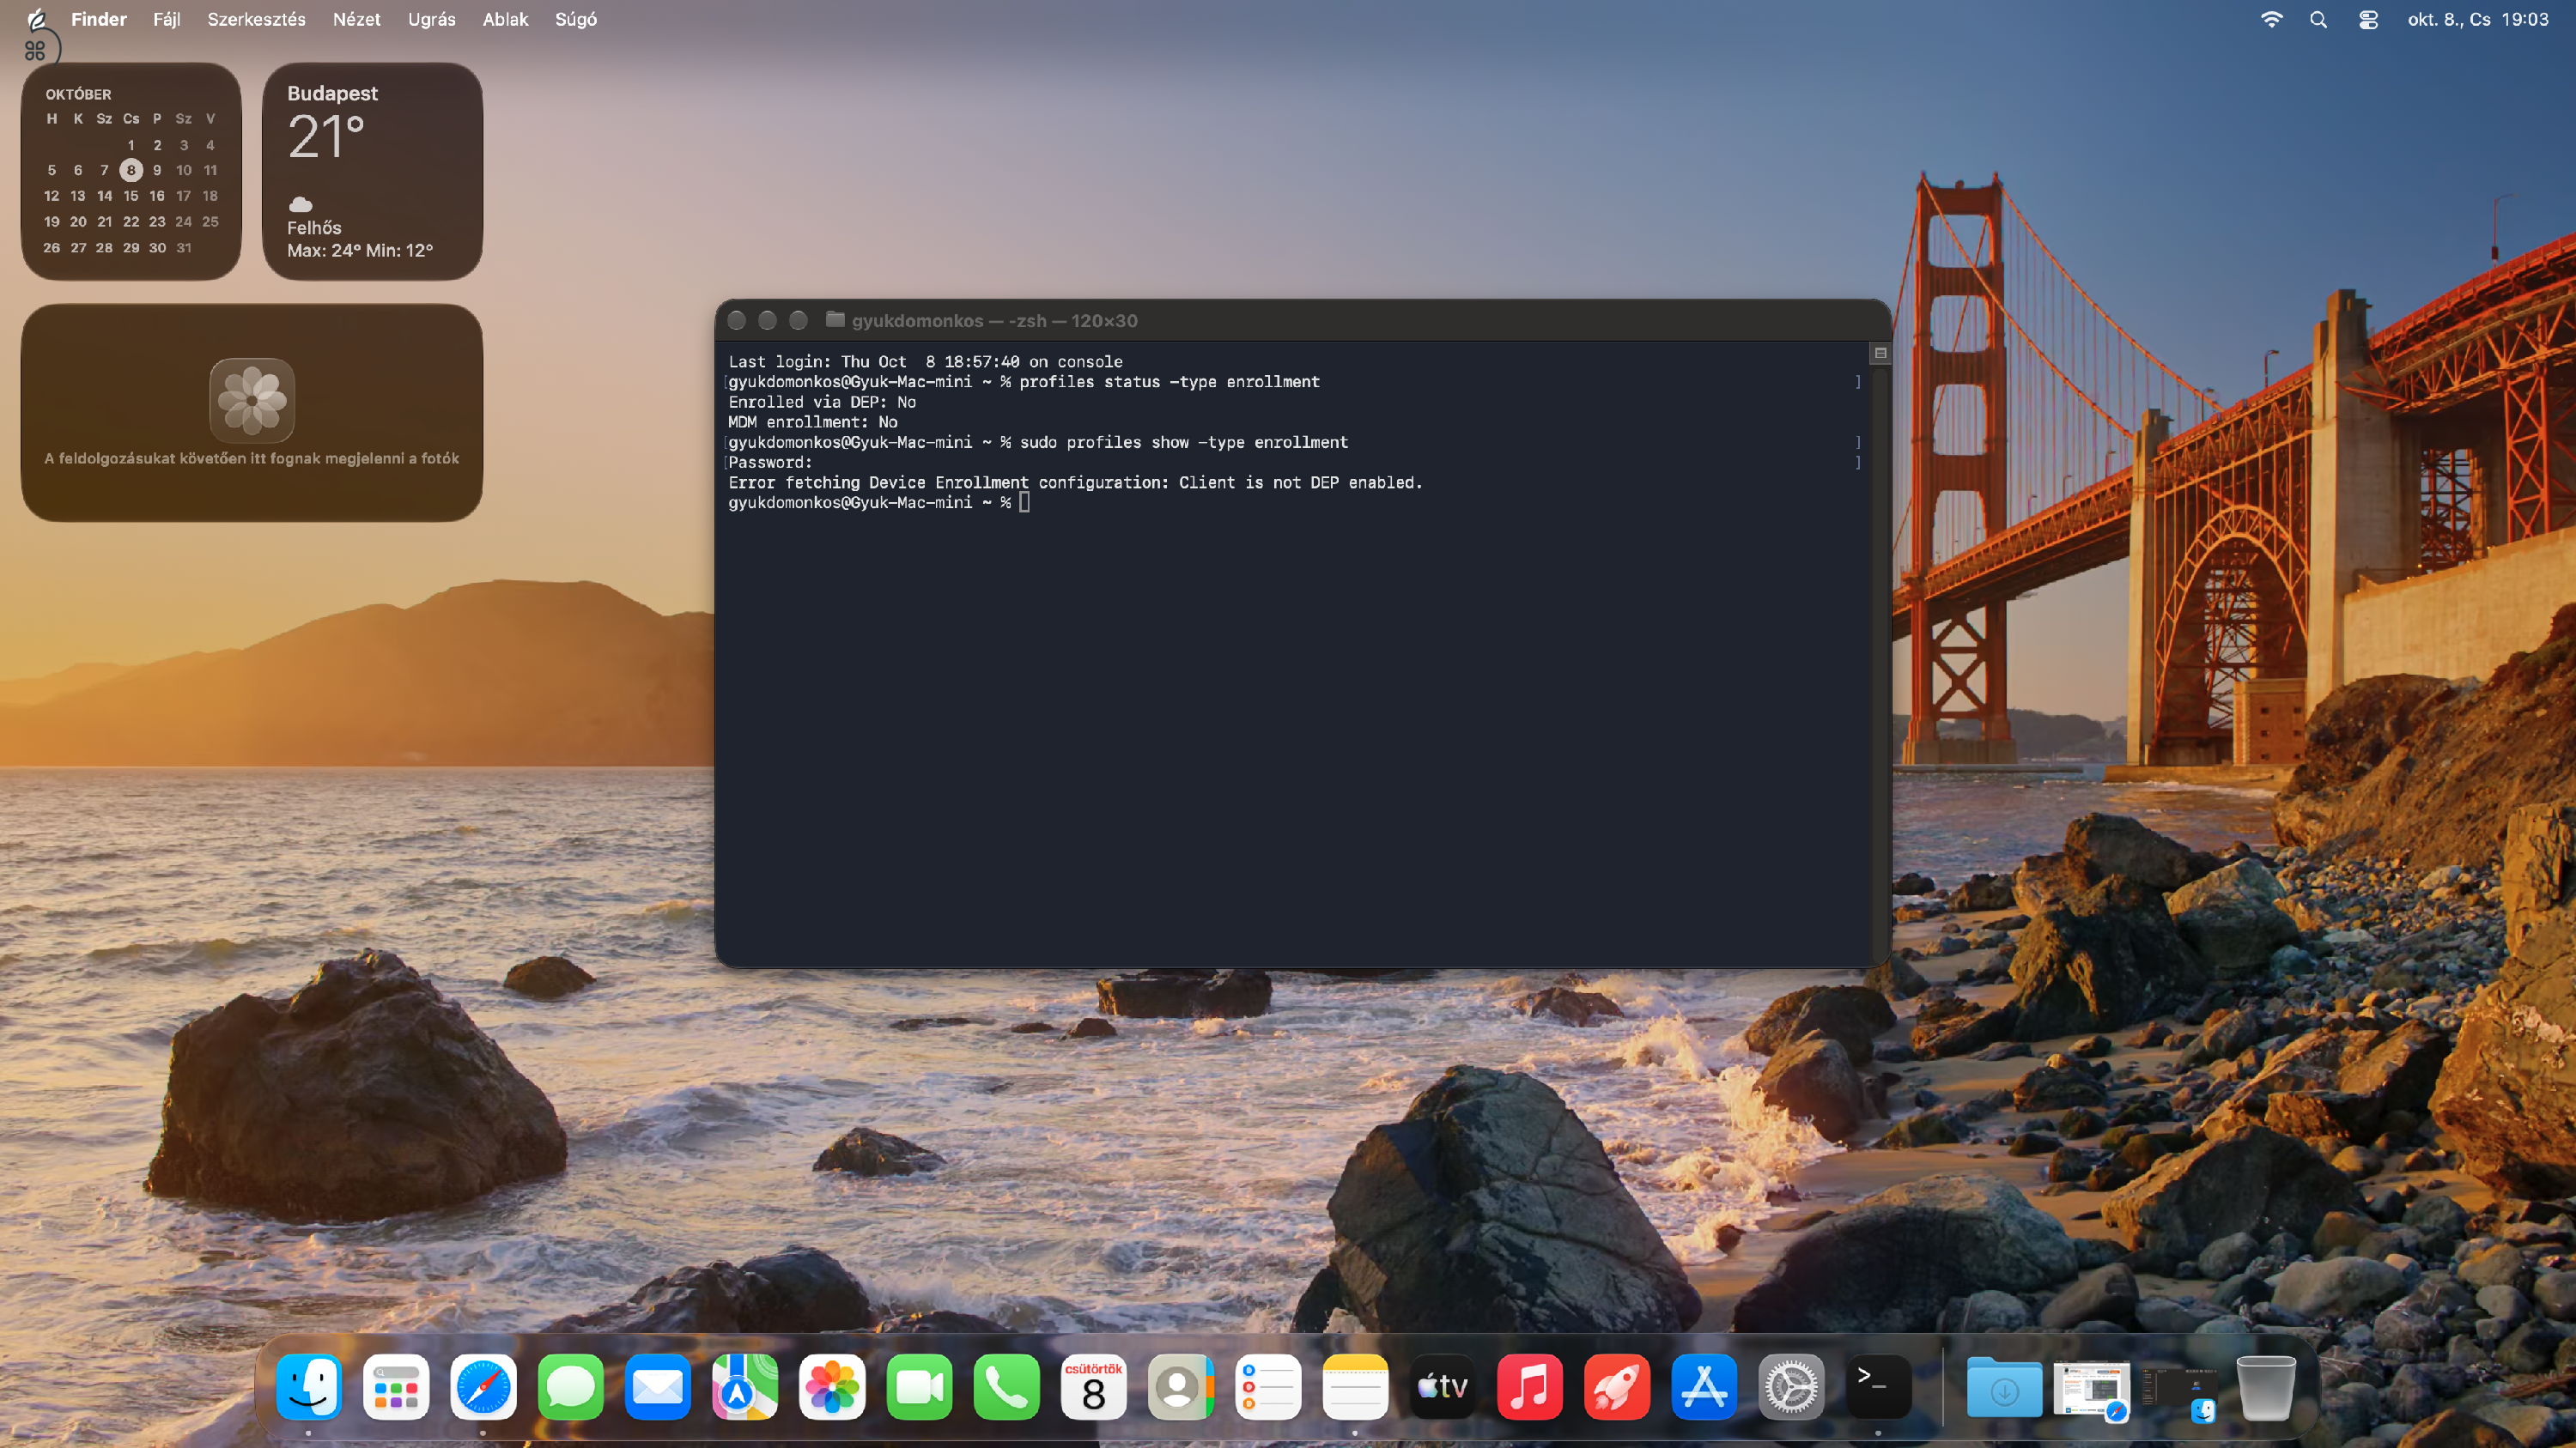
Task: Click the menu bar date and time
Action: point(2477,19)
